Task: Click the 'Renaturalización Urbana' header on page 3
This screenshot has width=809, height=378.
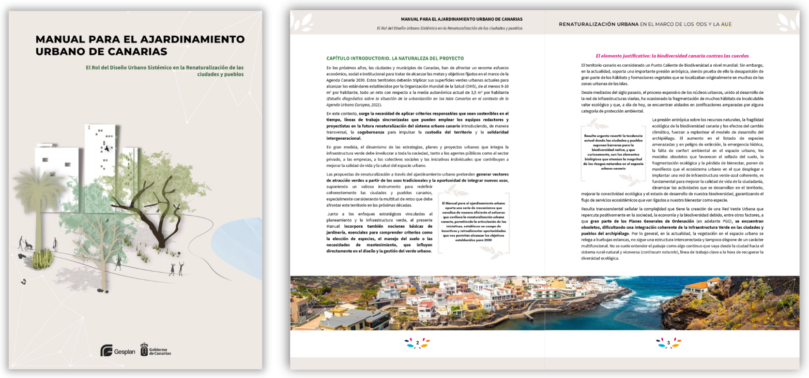Action: point(645,24)
